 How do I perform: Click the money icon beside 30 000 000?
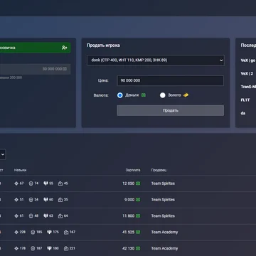coord(65,69)
